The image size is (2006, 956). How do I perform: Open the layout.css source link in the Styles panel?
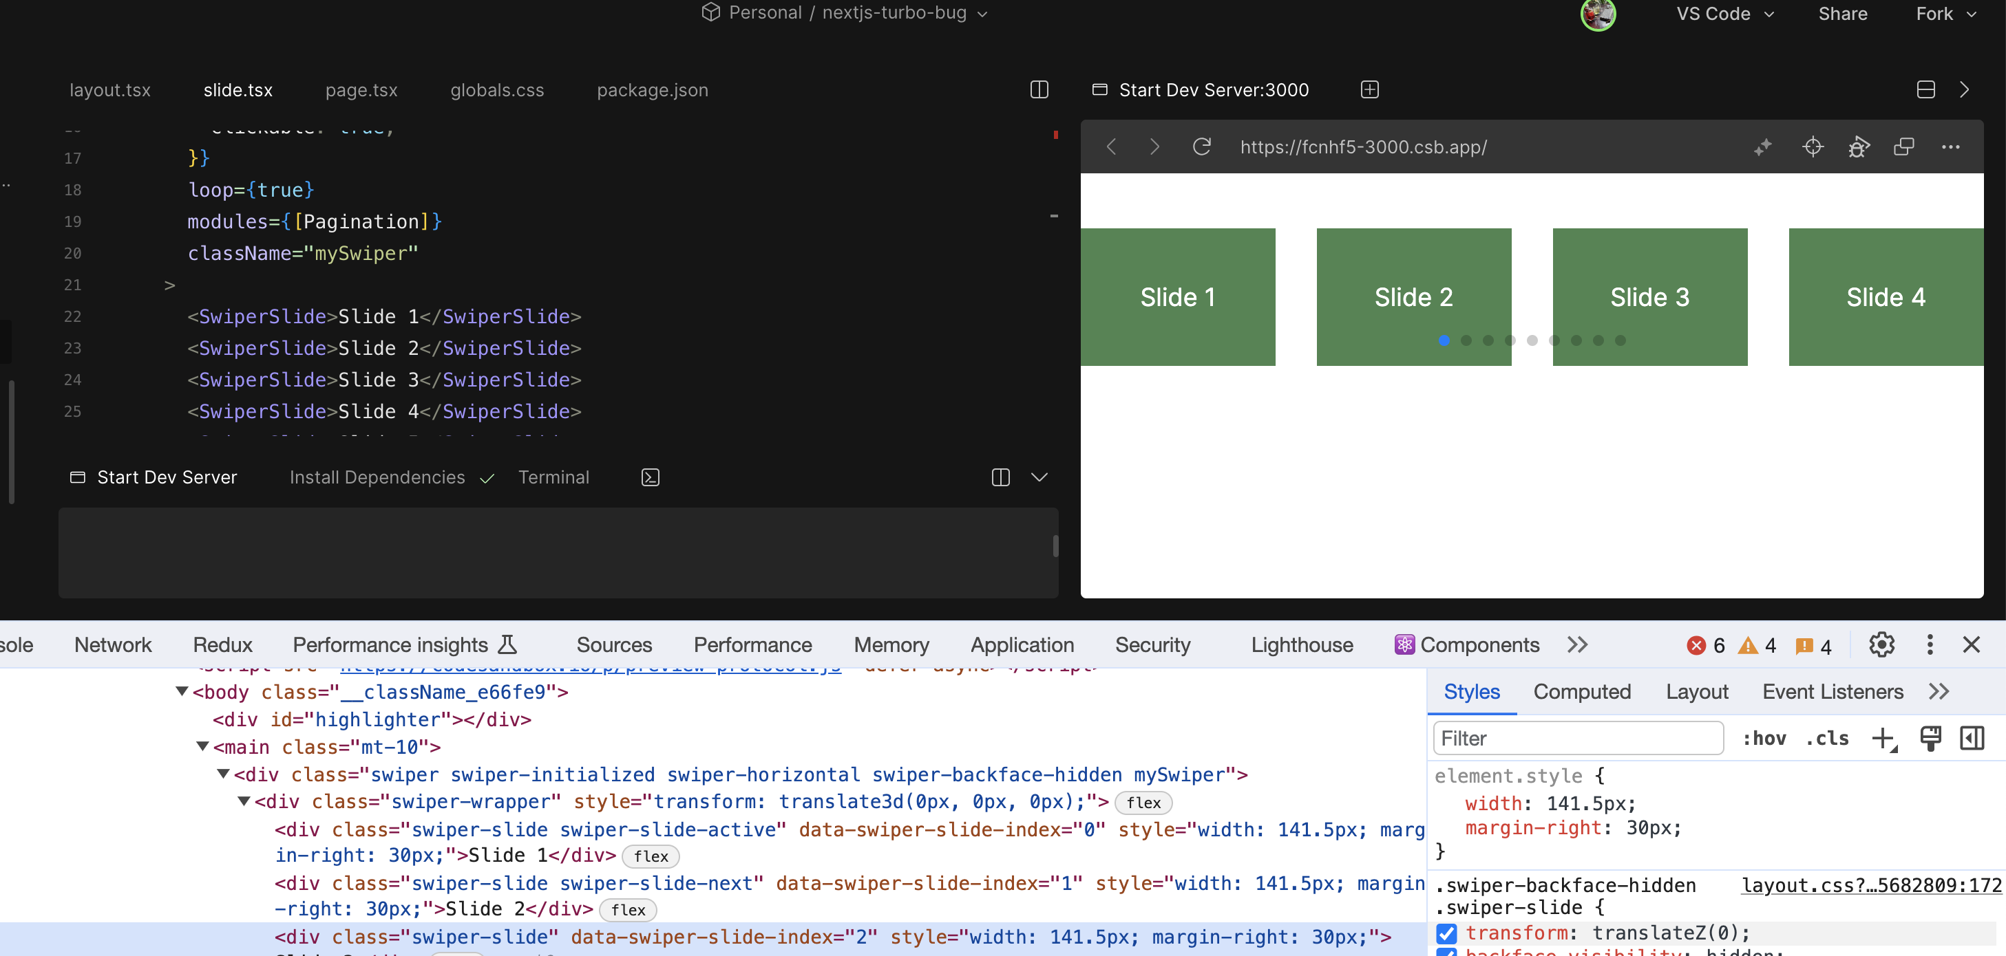coord(1872,884)
